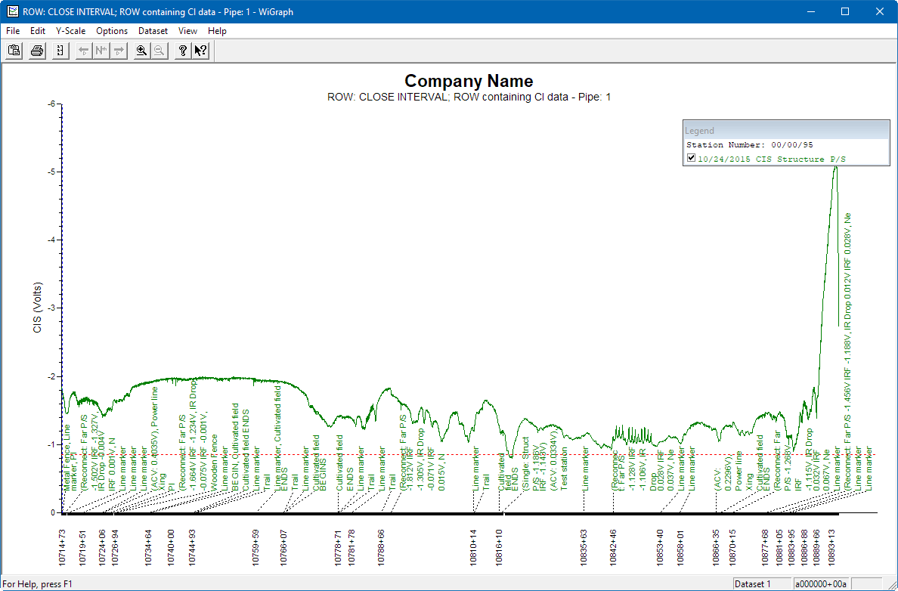The height and width of the screenshot is (591, 898).
Task: Click station label 10877+68 on x-axis
Action: [764, 547]
